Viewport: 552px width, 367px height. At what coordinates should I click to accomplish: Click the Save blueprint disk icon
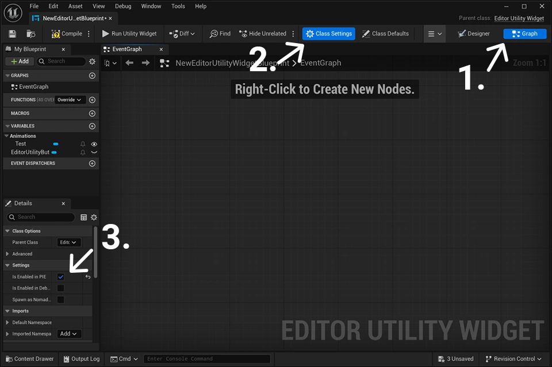tap(12, 34)
